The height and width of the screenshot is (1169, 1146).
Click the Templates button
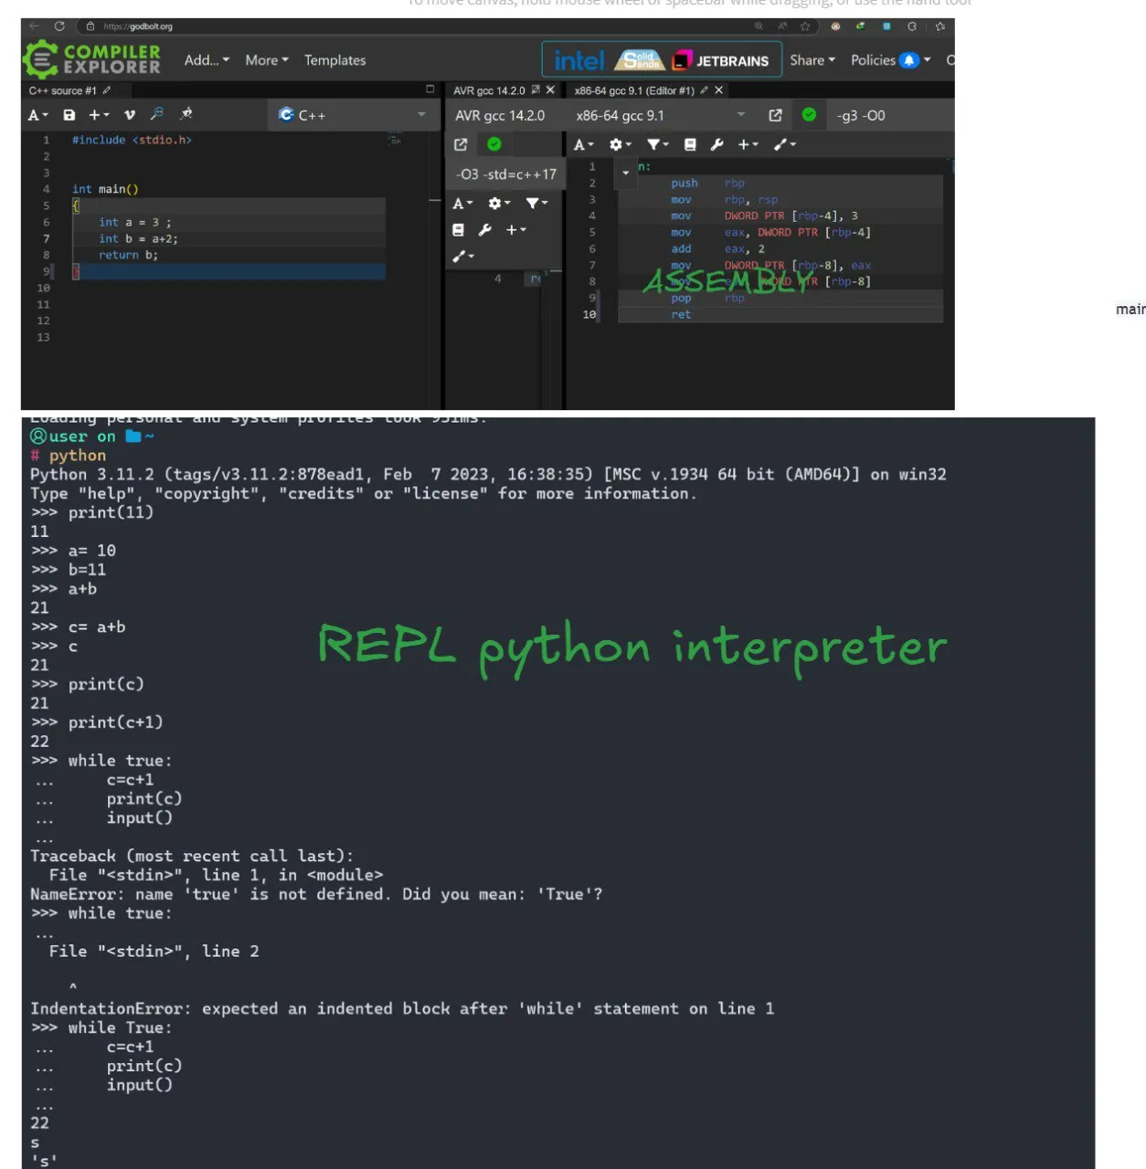tap(334, 60)
